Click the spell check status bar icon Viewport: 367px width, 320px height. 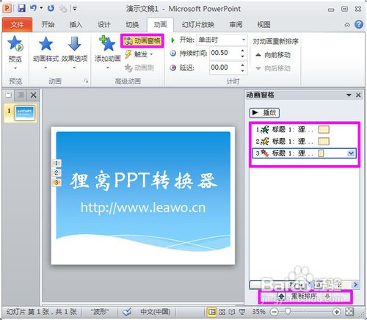(x=127, y=312)
